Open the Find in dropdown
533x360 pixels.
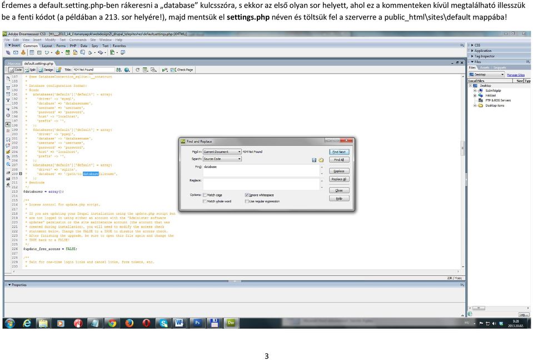pyautogui.click(x=222, y=152)
